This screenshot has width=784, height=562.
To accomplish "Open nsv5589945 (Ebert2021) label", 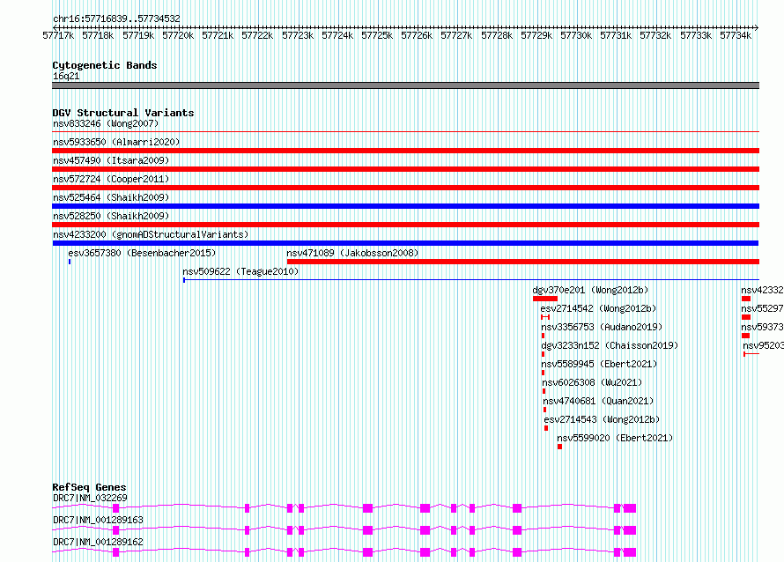I will 600,364.
